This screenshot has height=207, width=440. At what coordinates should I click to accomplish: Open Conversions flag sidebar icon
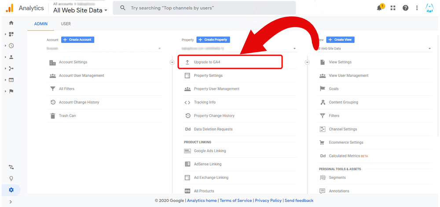point(11,91)
